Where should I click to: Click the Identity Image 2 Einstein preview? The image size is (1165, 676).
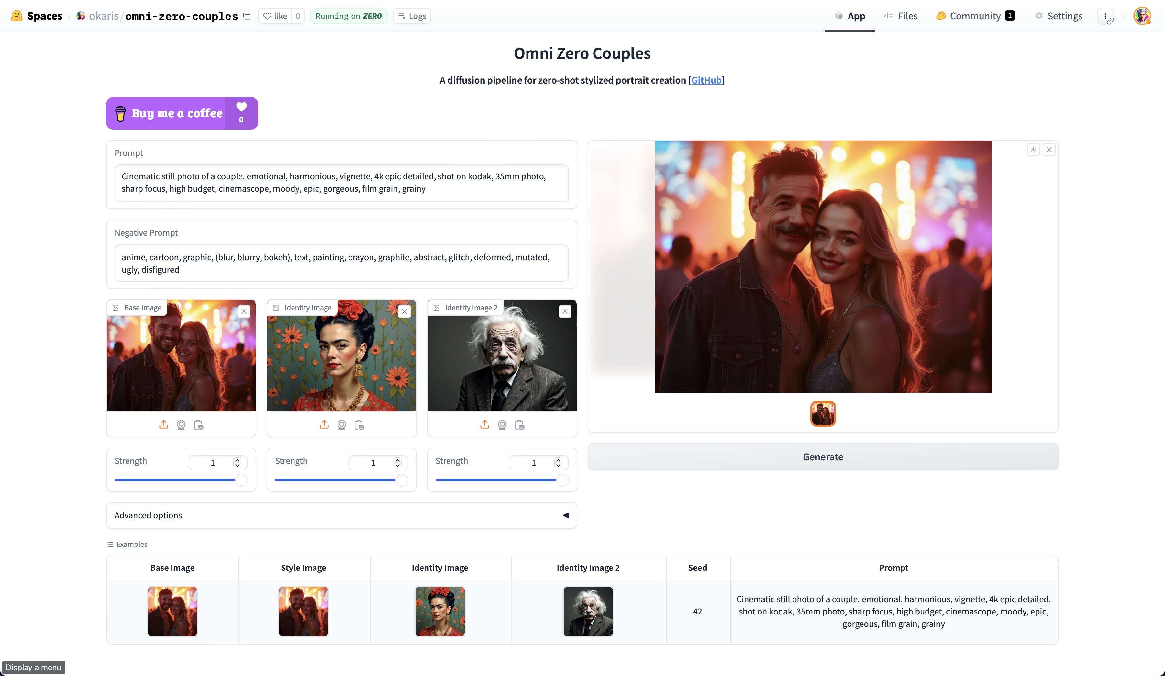coord(502,355)
